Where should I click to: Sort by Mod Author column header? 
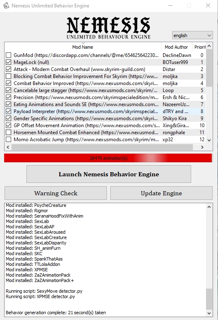point(176,47)
